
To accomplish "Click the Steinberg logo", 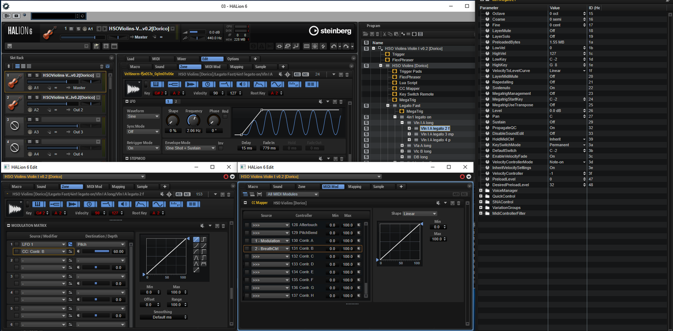I will pyautogui.click(x=330, y=31).
